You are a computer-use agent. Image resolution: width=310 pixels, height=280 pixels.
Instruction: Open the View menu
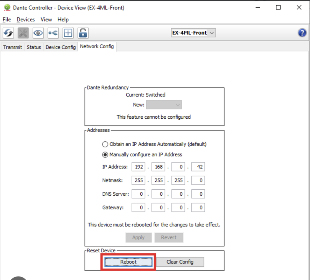coord(46,20)
